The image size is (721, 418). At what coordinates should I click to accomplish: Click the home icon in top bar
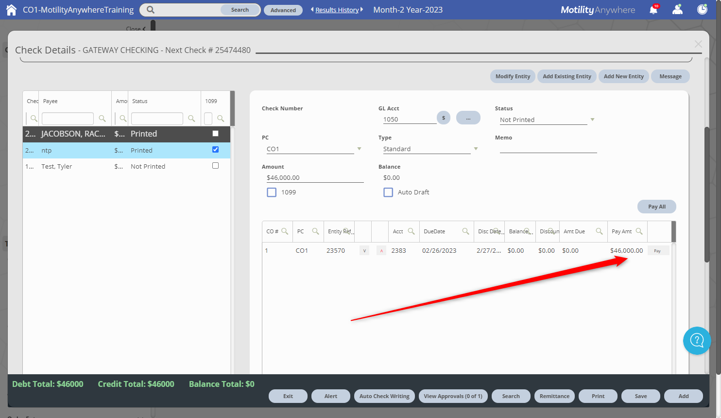(x=11, y=10)
